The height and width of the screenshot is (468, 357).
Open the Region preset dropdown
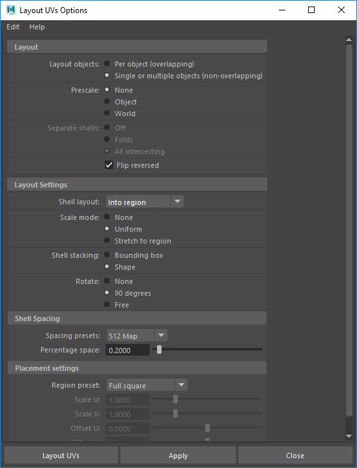[147, 385]
